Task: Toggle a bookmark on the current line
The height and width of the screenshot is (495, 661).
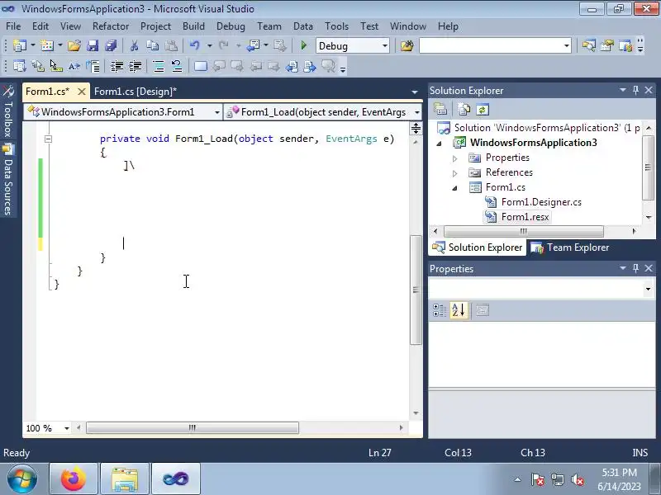Action: 201,66
